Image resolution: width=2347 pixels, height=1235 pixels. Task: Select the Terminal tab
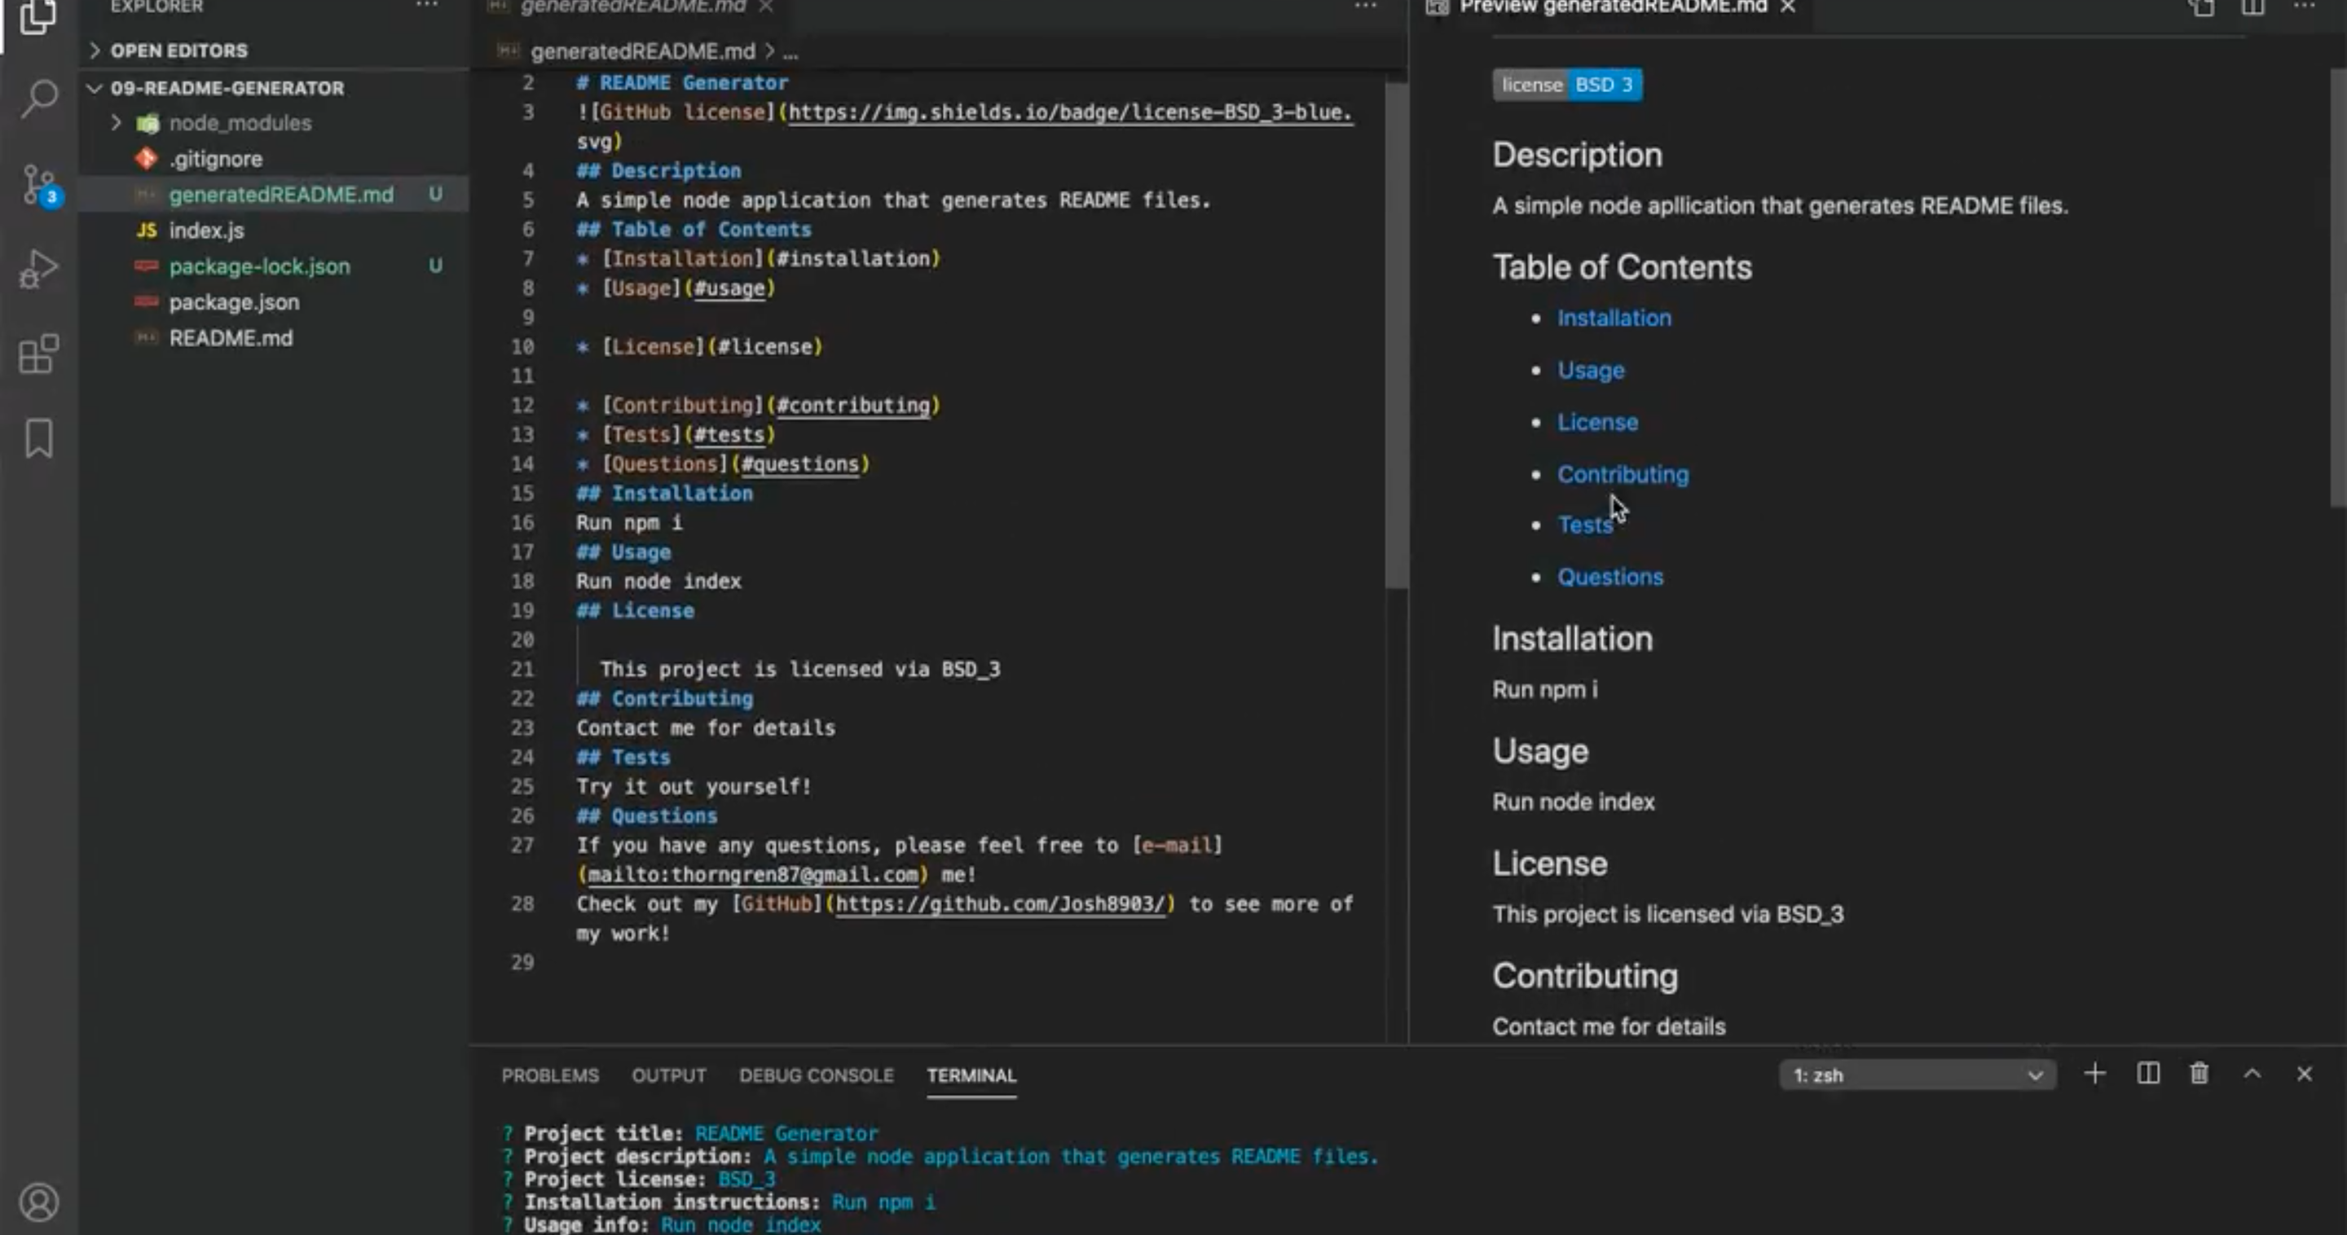coord(971,1075)
